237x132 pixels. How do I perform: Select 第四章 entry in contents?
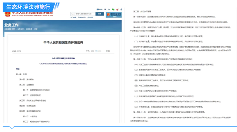click(x=27, y=106)
